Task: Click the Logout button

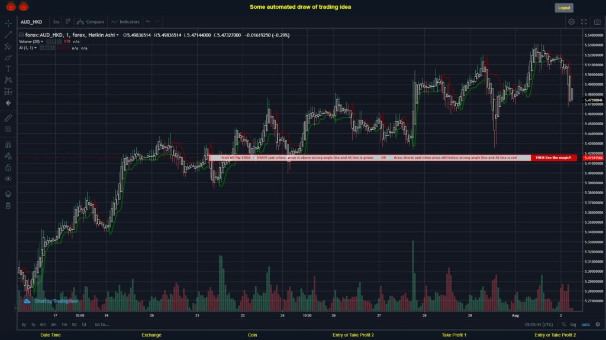Action: [564, 8]
